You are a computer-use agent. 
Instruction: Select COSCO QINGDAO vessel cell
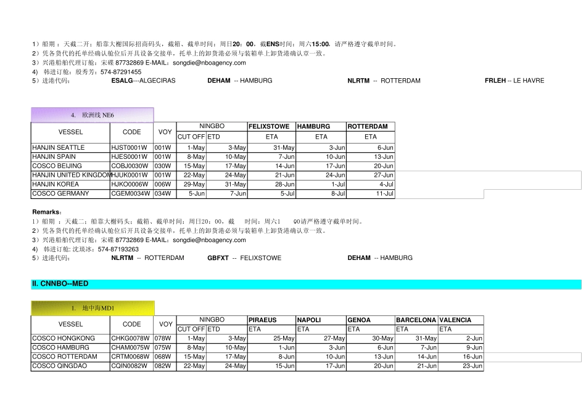(x=71, y=366)
